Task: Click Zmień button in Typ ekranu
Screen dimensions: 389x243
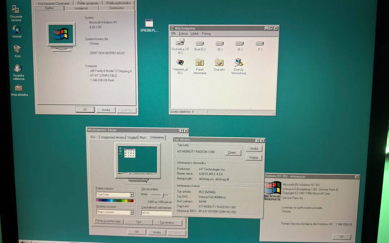Action: (x=233, y=153)
